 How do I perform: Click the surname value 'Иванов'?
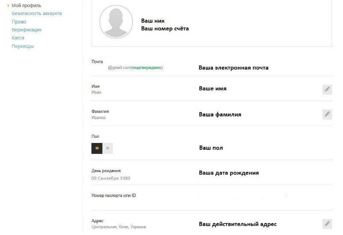99,117
